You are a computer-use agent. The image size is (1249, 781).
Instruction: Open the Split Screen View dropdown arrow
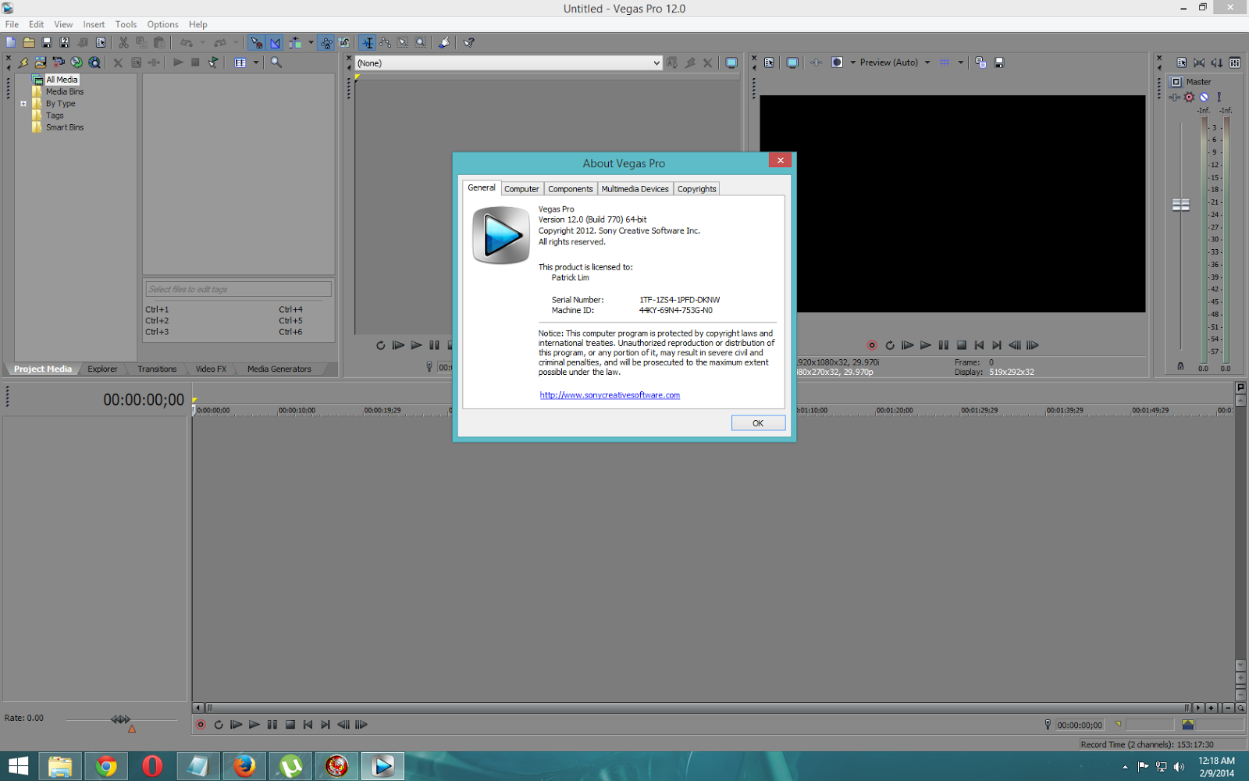click(x=852, y=62)
